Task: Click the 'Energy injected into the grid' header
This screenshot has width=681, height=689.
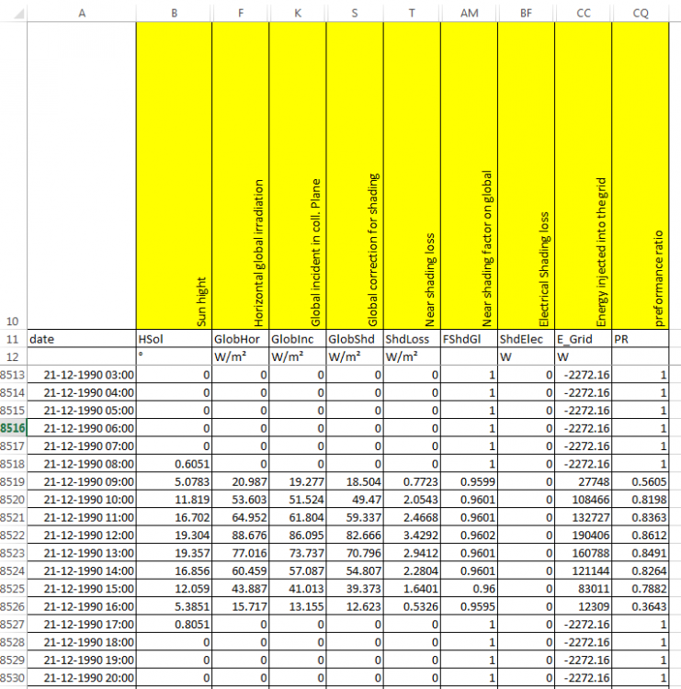Action: (583, 176)
